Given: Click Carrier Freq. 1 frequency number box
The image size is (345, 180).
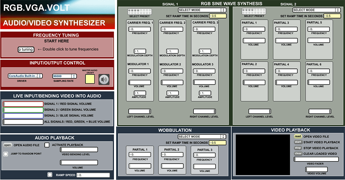Looking at the screenshot, I should pyautogui.click(x=140, y=29).
